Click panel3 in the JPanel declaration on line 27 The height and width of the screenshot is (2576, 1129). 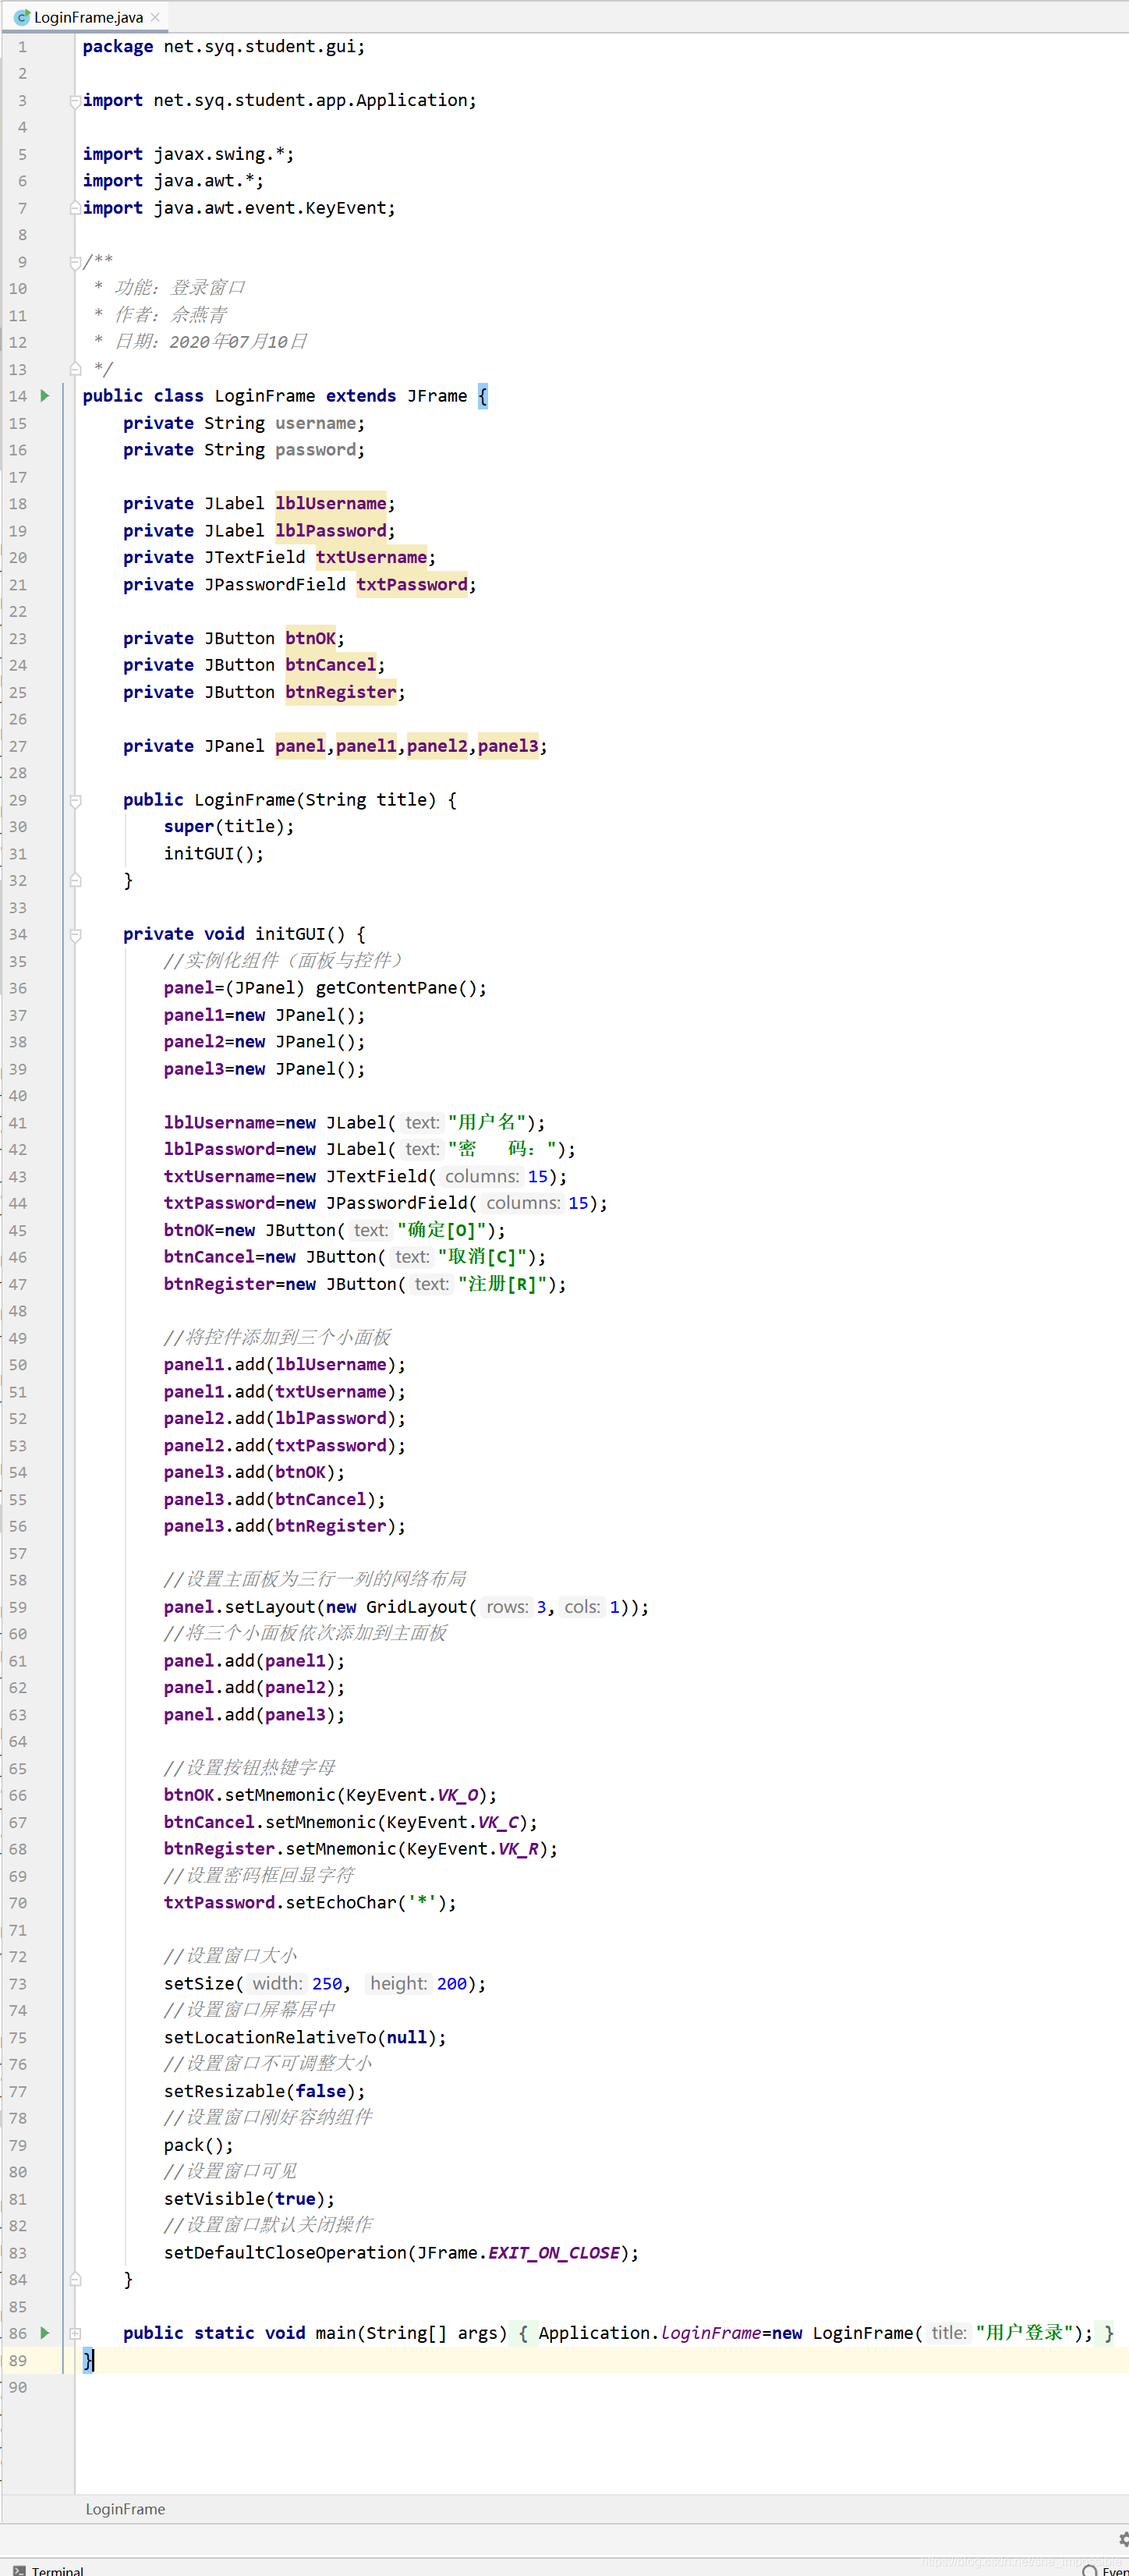point(508,746)
